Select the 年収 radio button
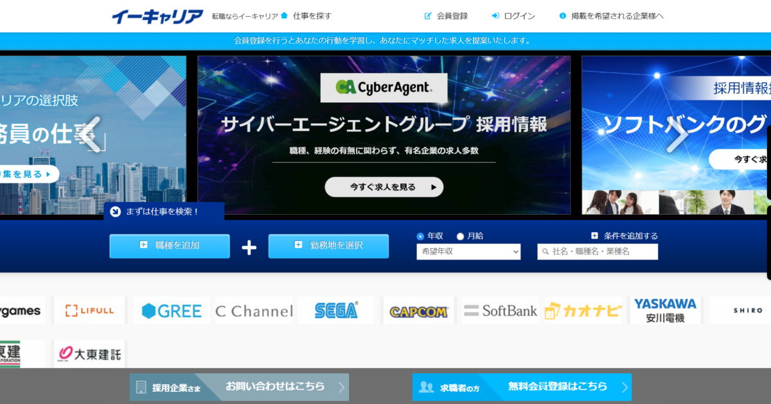Screen dimensions: 771x404 [x=421, y=236]
